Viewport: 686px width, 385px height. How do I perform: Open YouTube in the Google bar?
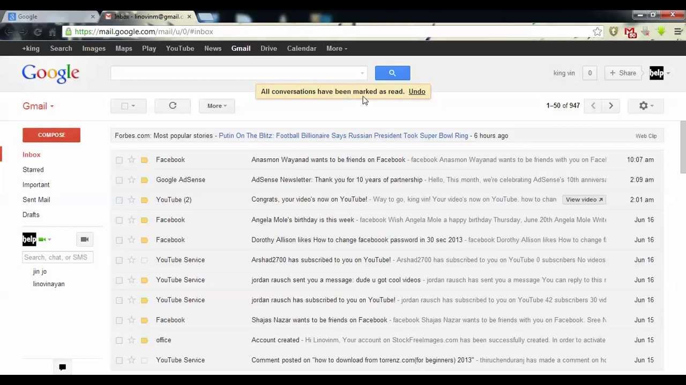tap(180, 49)
